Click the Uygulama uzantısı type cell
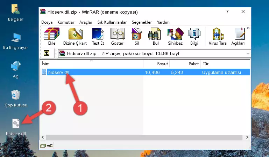 [221, 72]
